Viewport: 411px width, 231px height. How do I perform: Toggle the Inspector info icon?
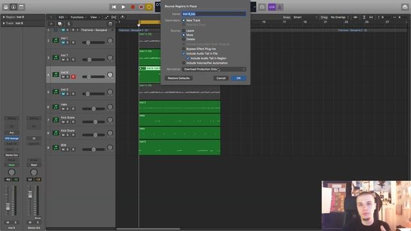[13, 7]
